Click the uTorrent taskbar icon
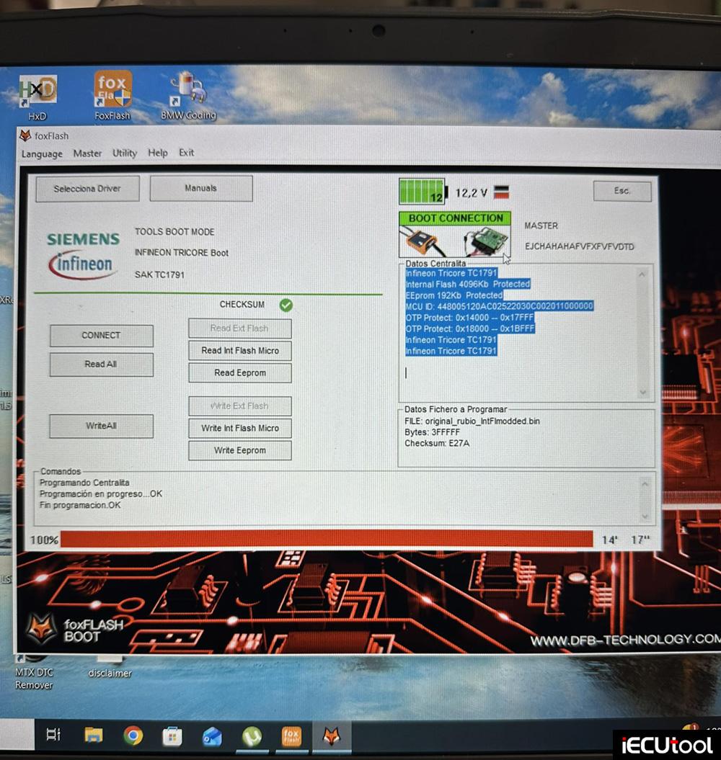Image resolution: width=721 pixels, height=760 pixels. [251, 735]
